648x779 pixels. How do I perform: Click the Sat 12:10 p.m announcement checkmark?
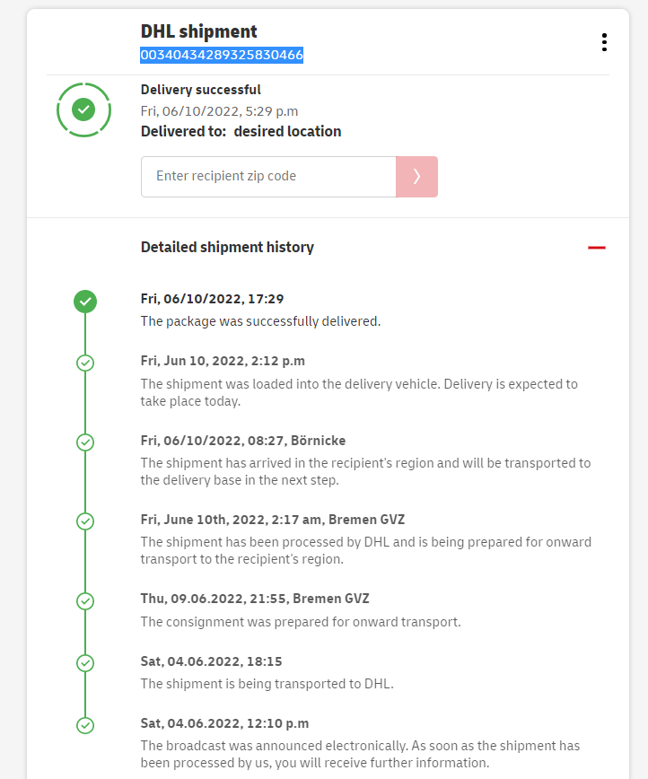click(x=85, y=724)
